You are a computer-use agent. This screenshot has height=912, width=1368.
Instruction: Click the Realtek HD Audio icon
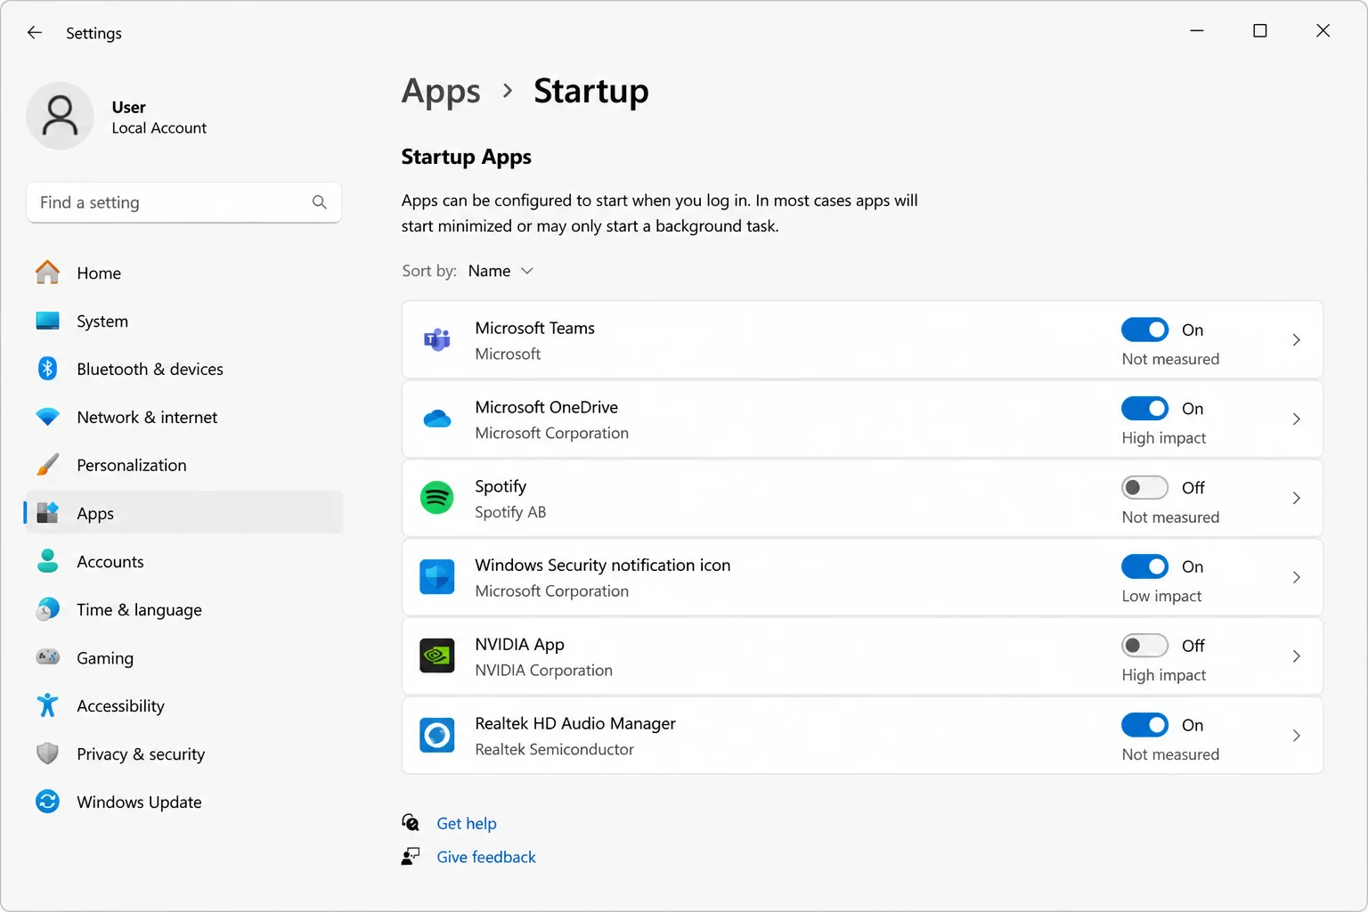pyautogui.click(x=437, y=736)
